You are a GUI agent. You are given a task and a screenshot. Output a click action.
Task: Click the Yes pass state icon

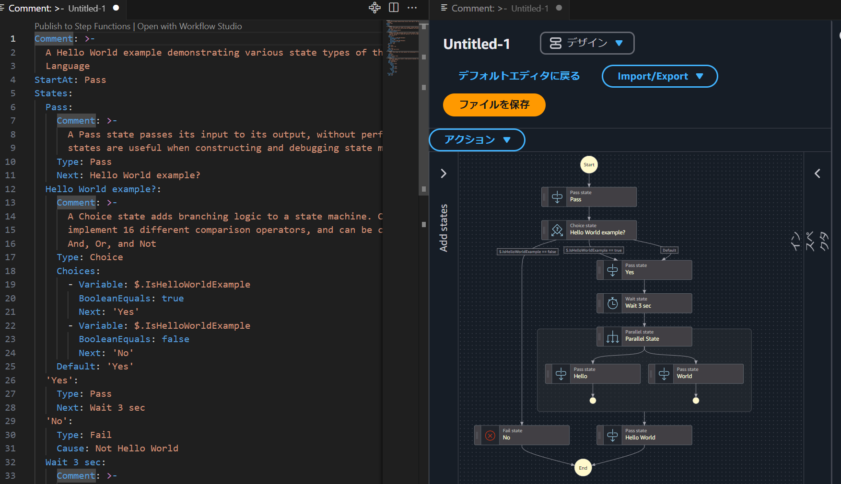point(612,270)
